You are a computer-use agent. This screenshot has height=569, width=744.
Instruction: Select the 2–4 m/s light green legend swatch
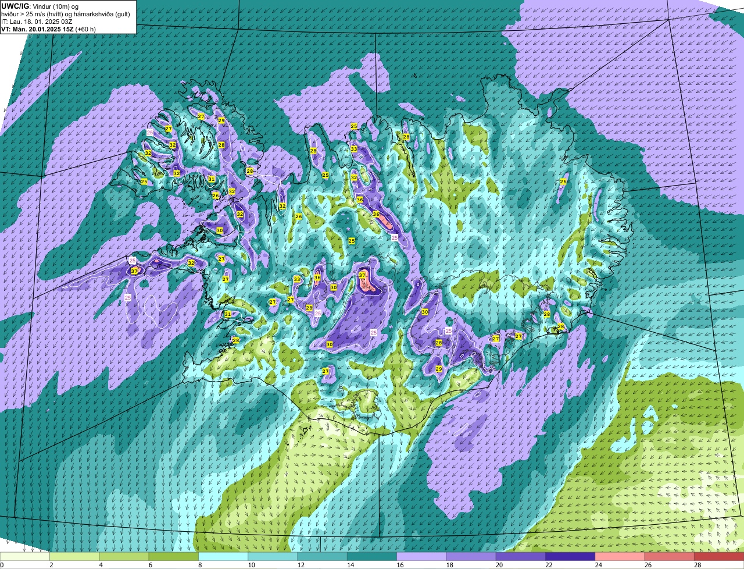[74, 557]
